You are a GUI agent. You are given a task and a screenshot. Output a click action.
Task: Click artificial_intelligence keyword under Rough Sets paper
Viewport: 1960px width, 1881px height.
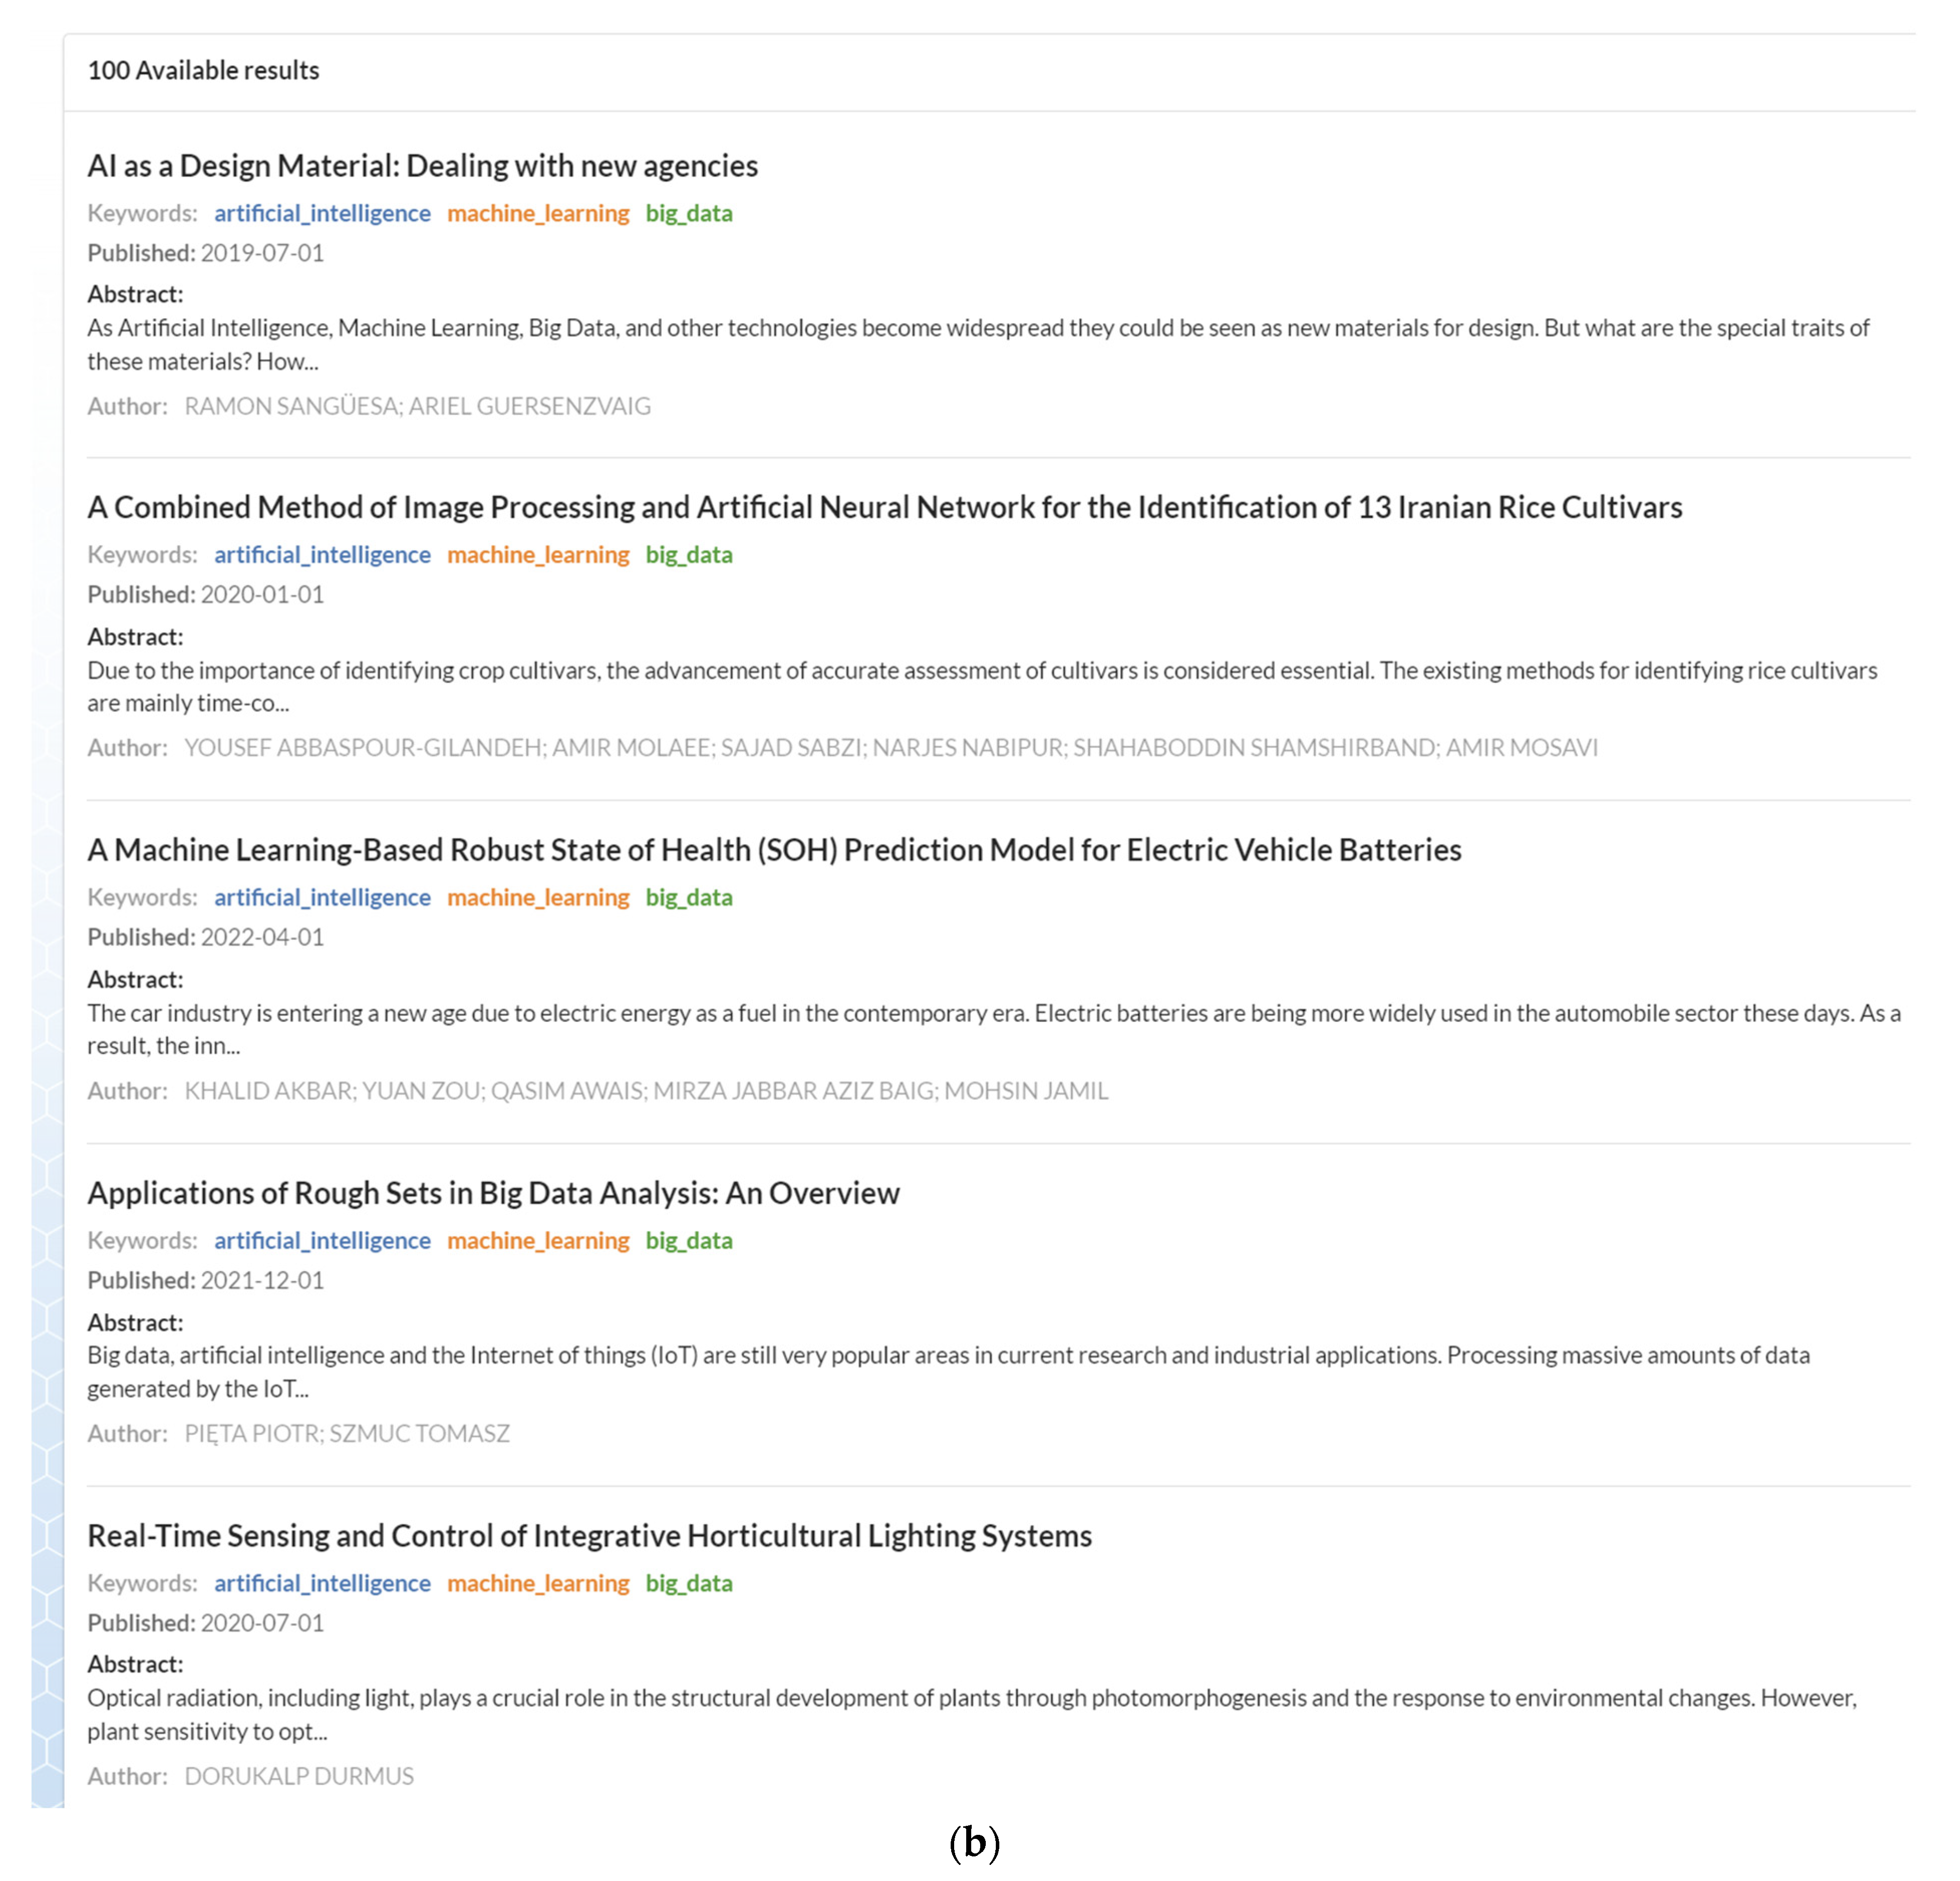pos(322,1241)
